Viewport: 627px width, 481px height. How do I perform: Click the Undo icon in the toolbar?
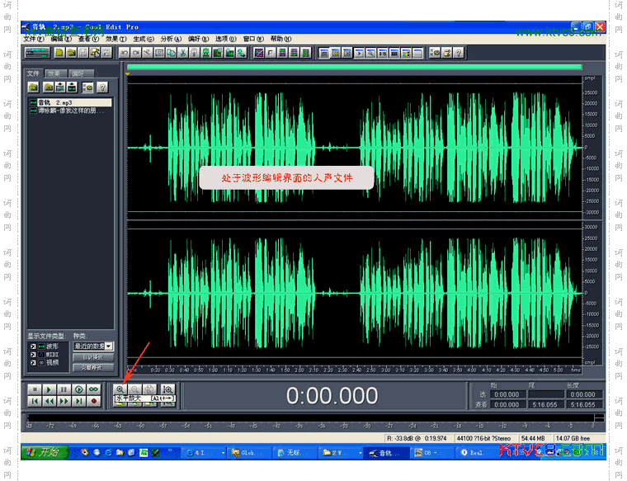tap(125, 53)
